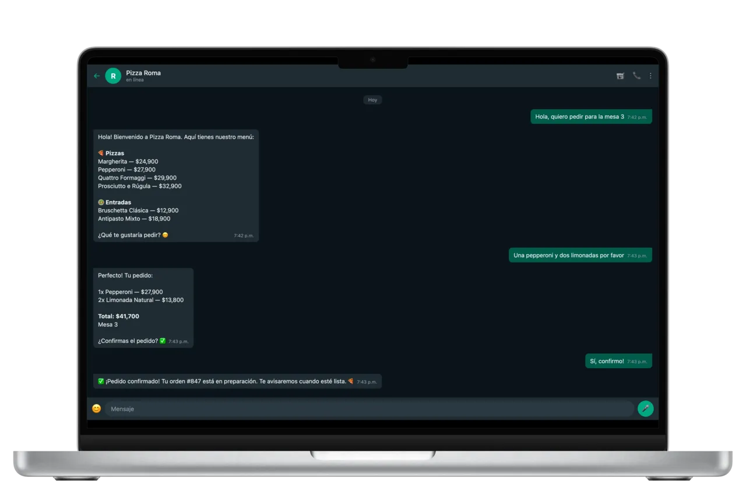This screenshot has height=485, width=746.
Task: Click the order summary message Total $41,700
Action: [x=143, y=308]
